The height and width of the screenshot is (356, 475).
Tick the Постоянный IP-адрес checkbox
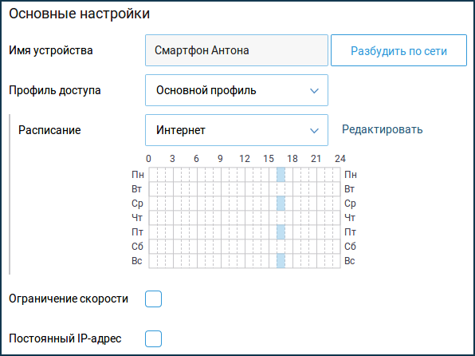coord(153,338)
